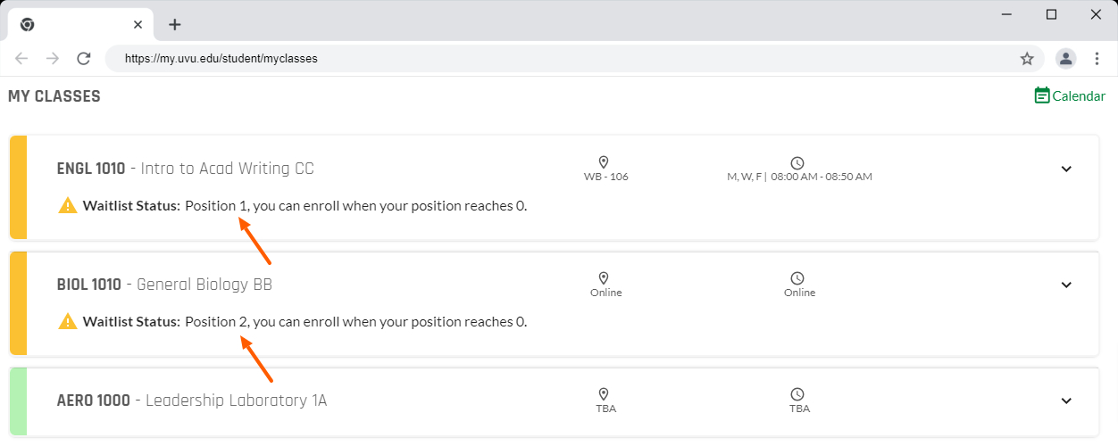Open the Chrome three-dot menu
Image resolution: width=1118 pixels, height=446 pixels.
[x=1097, y=59]
